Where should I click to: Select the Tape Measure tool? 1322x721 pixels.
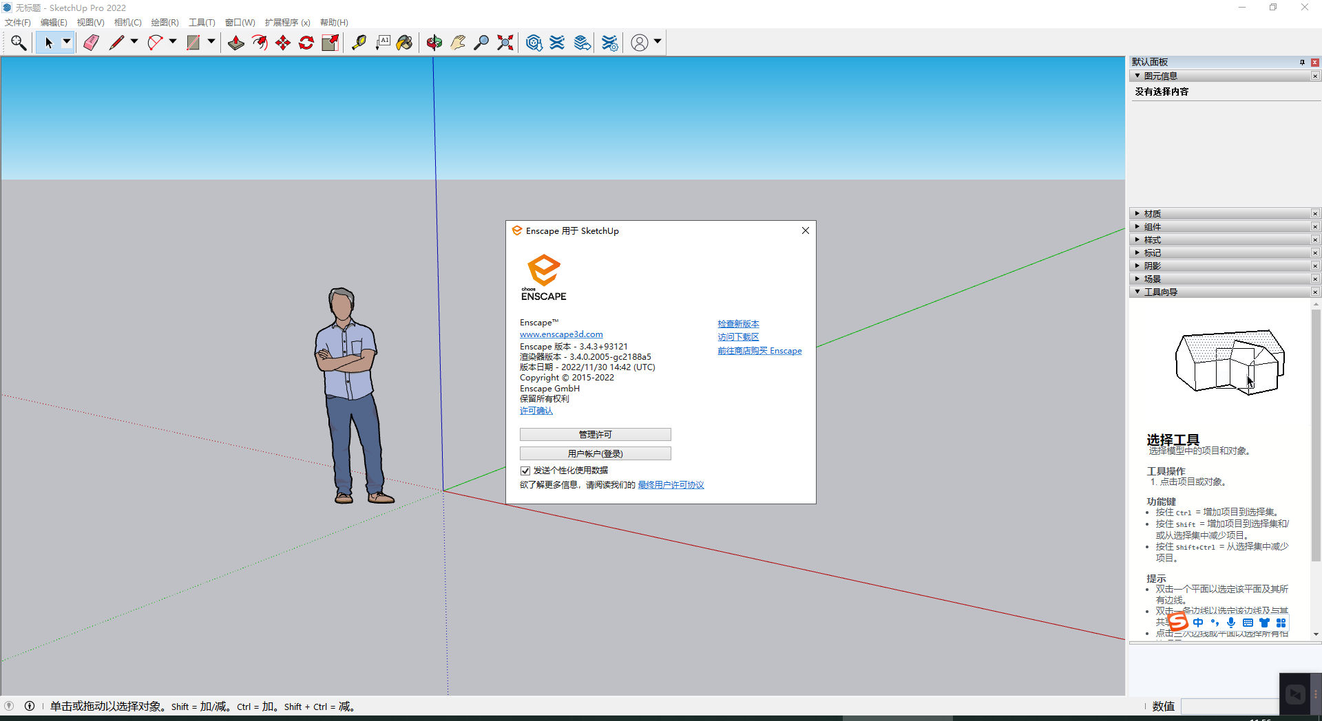359,43
